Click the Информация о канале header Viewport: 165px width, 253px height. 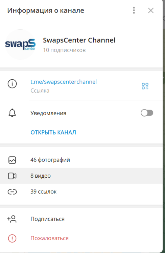point(46,11)
